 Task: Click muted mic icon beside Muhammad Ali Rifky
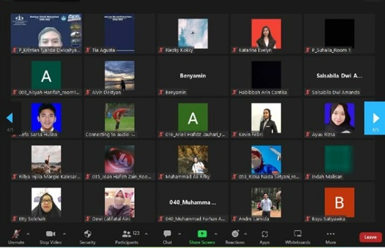pos(161,177)
